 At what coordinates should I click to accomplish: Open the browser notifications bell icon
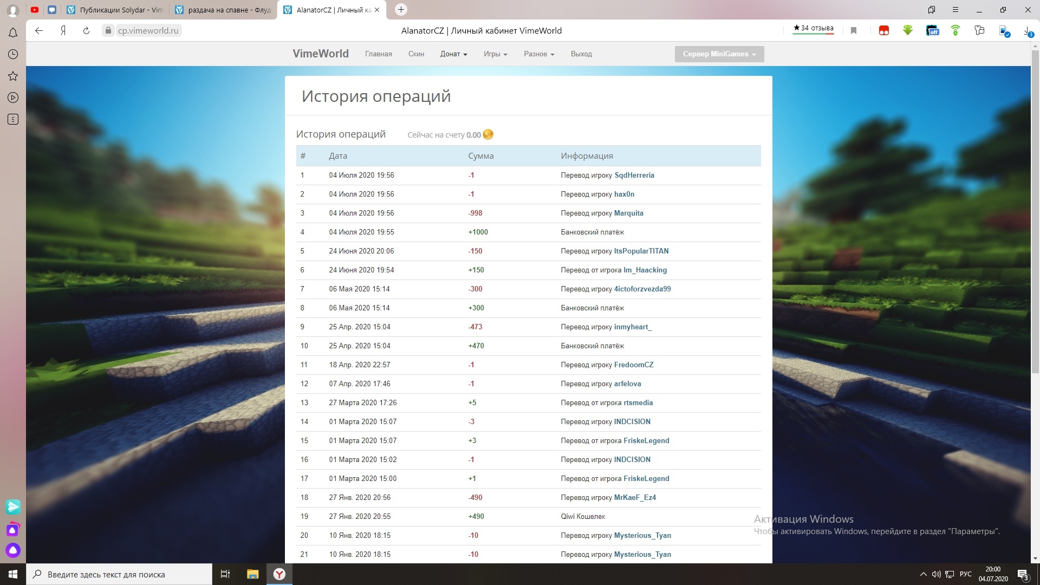(x=13, y=32)
